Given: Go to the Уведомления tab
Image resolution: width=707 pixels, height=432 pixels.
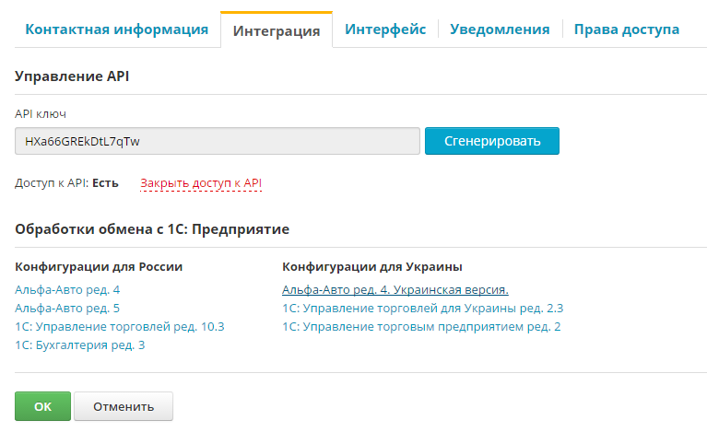Looking at the screenshot, I should 500,29.
